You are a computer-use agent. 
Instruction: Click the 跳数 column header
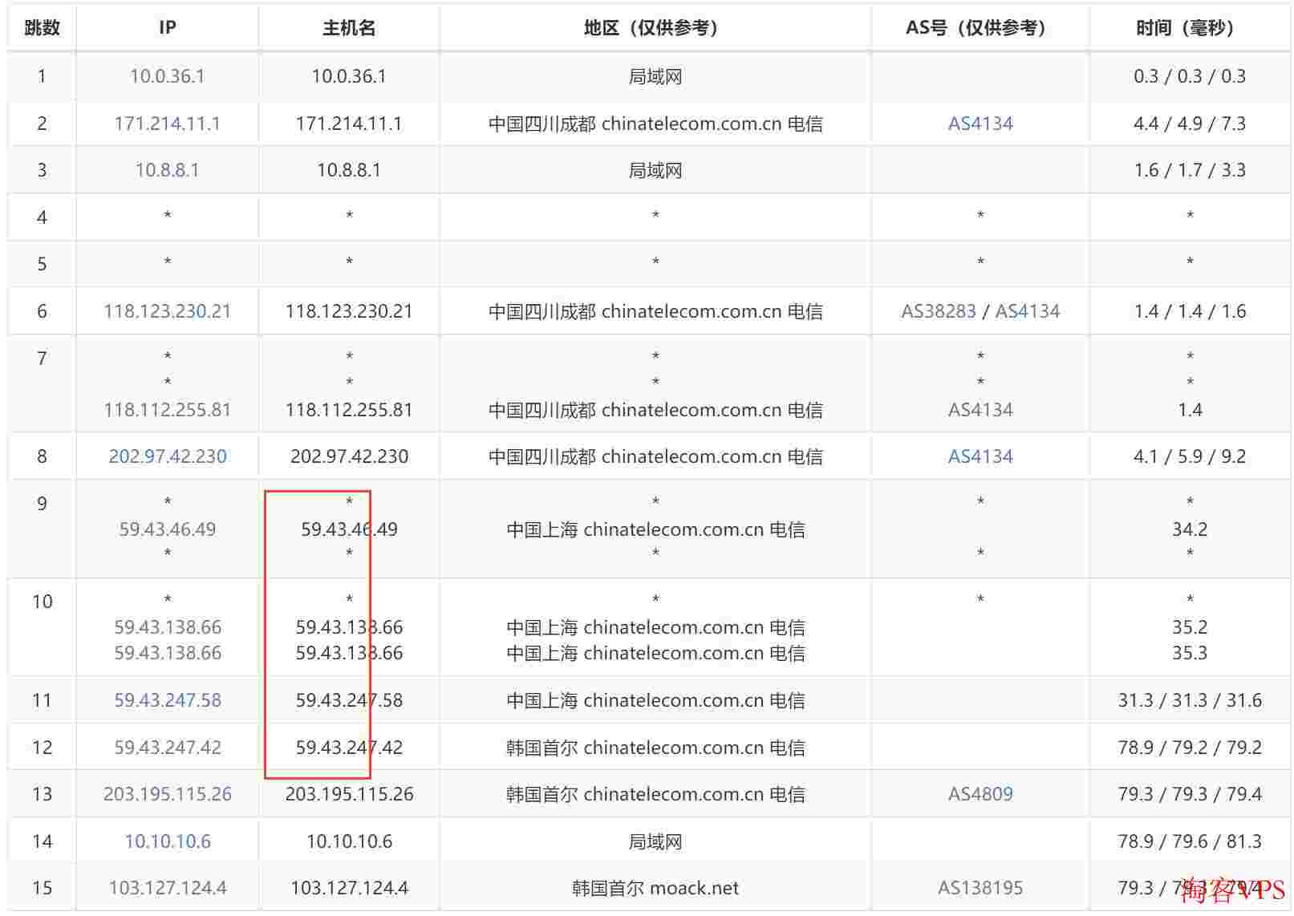pos(42,28)
